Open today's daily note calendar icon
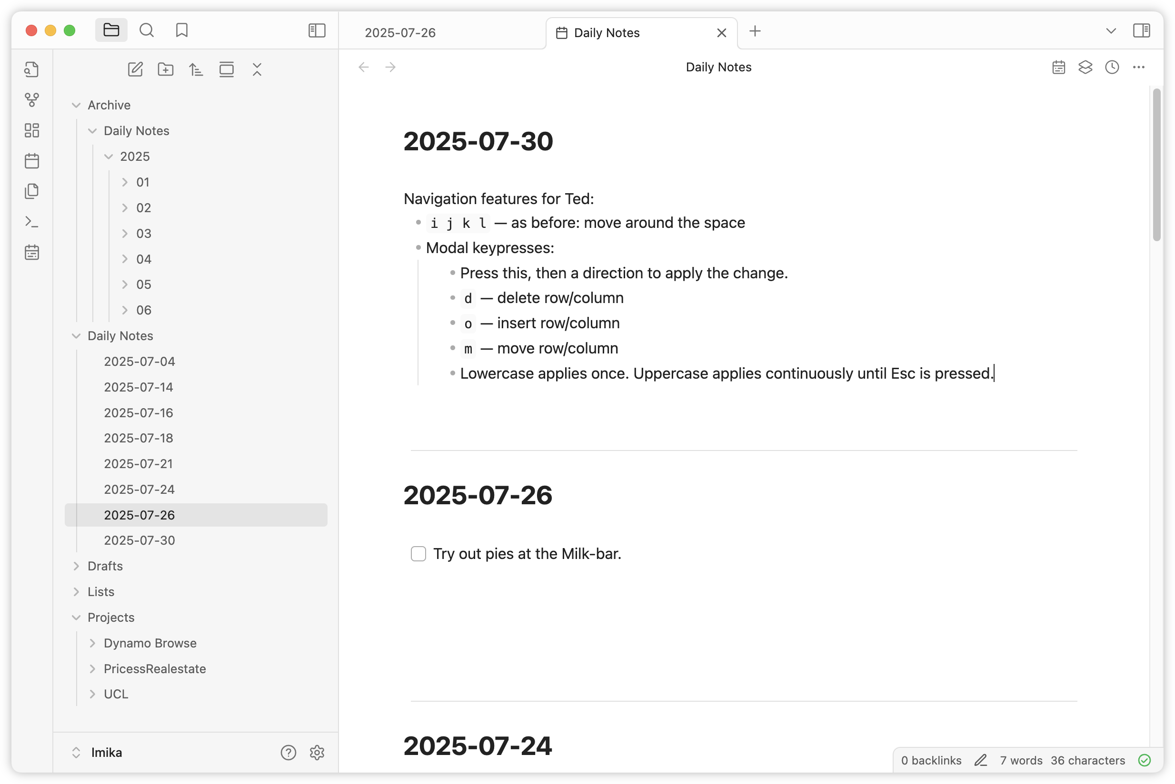This screenshot has width=1175, height=784. pyautogui.click(x=32, y=161)
